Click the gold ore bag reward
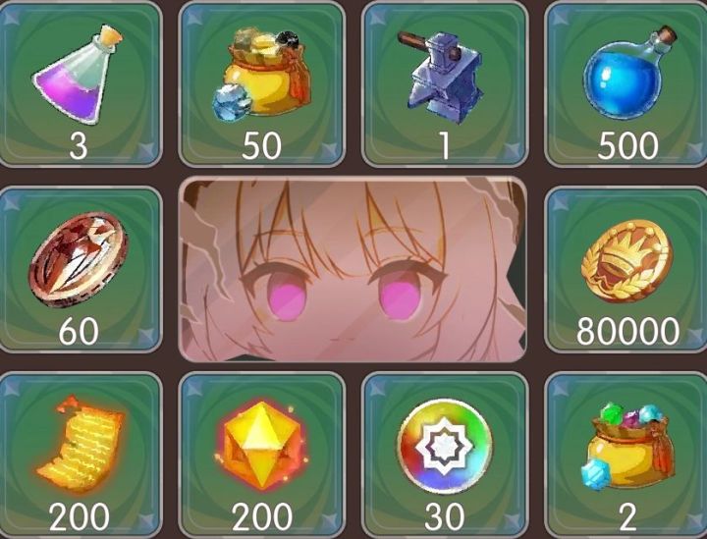The width and height of the screenshot is (707, 539). pyautogui.click(x=261, y=74)
